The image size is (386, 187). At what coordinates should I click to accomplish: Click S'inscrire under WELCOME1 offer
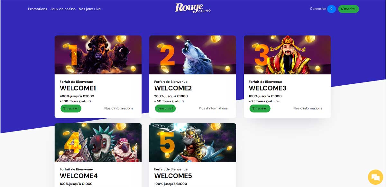71,108
